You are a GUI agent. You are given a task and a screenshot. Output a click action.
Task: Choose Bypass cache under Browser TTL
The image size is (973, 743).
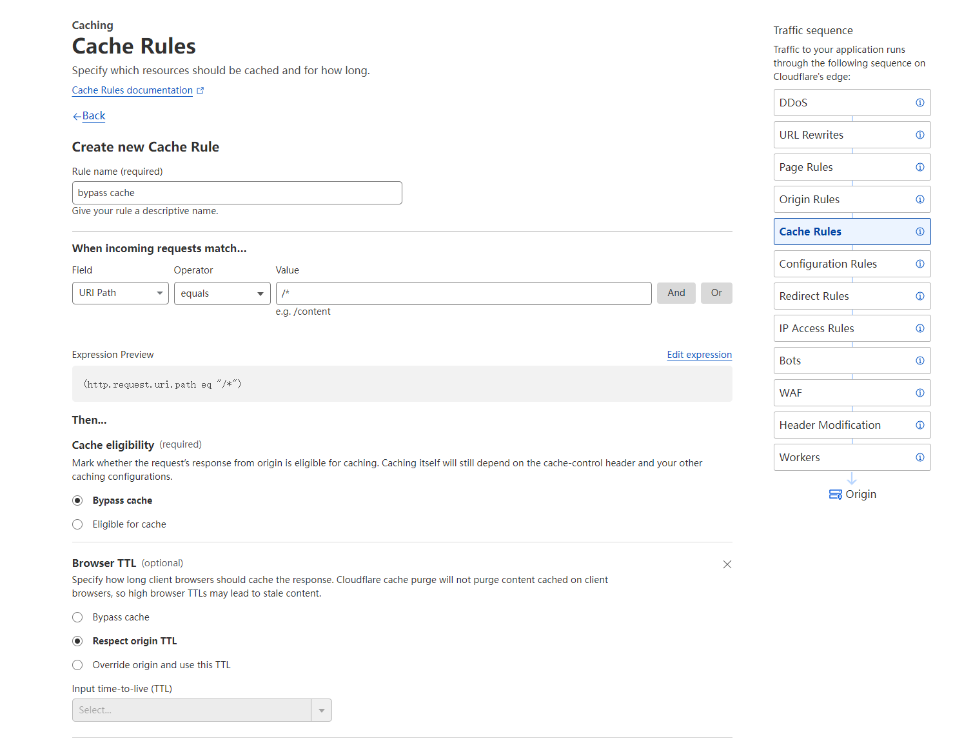pyautogui.click(x=78, y=617)
